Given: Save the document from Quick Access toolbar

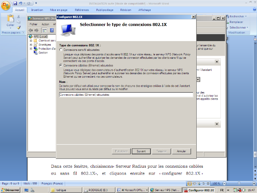Looking at the screenshot, I should pyautogui.click(x=15, y=3).
